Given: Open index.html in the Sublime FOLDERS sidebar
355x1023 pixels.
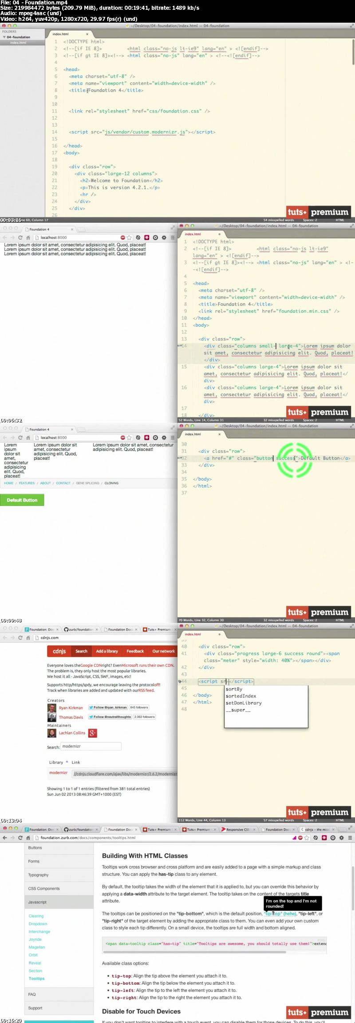Looking at the screenshot, I should pyautogui.click(x=18, y=43).
